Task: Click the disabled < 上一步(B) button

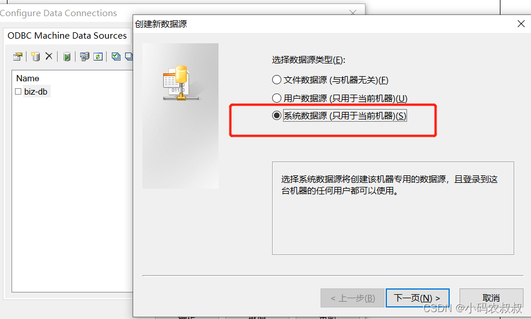Action: [x=352, y=298]
